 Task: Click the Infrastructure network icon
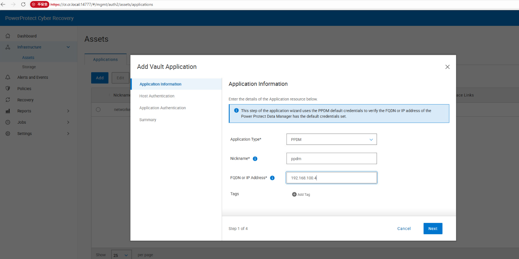(x=8, y=47)
